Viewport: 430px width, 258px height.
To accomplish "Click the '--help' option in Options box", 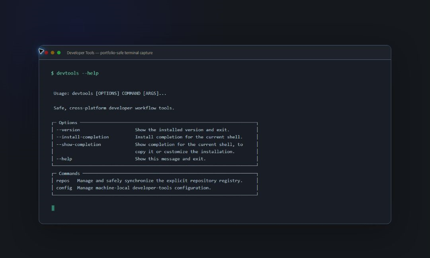I will [x=64, y=159].
